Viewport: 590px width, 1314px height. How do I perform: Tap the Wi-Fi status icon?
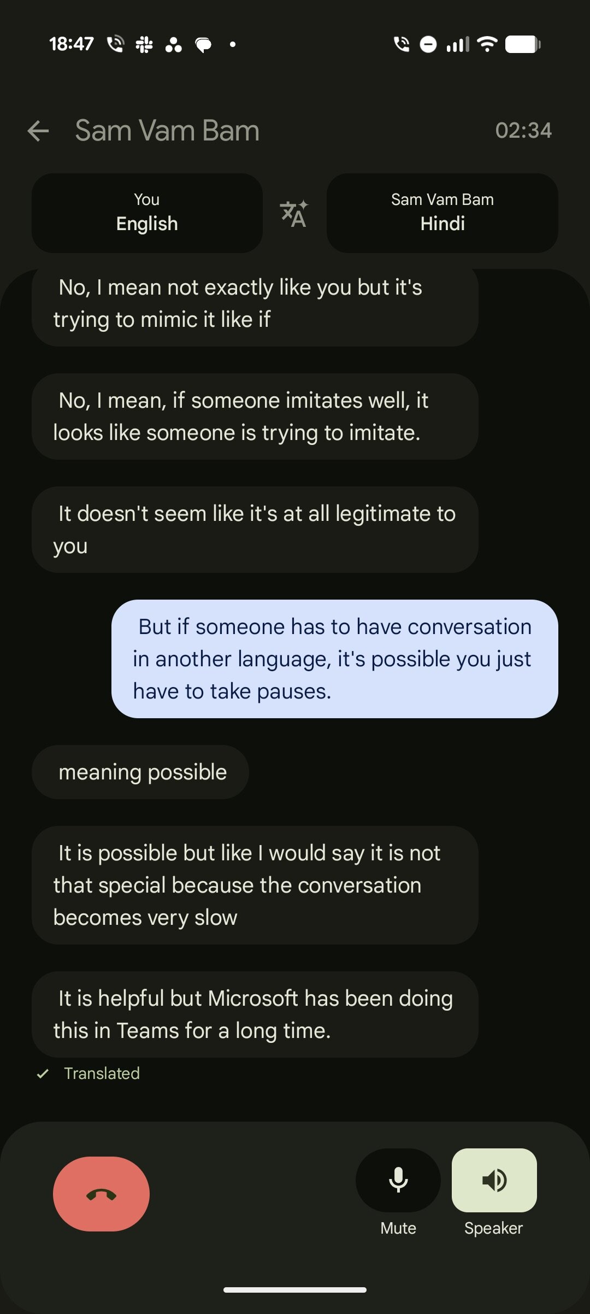487,44
